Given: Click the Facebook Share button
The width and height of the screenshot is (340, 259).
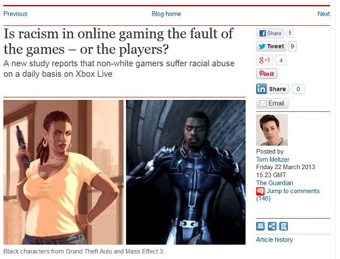Looking at the screenshot, I should [x=270, y=33].
